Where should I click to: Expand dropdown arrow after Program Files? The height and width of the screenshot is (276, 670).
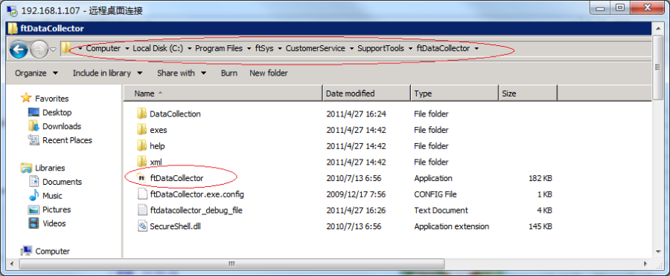coord(249,48)
